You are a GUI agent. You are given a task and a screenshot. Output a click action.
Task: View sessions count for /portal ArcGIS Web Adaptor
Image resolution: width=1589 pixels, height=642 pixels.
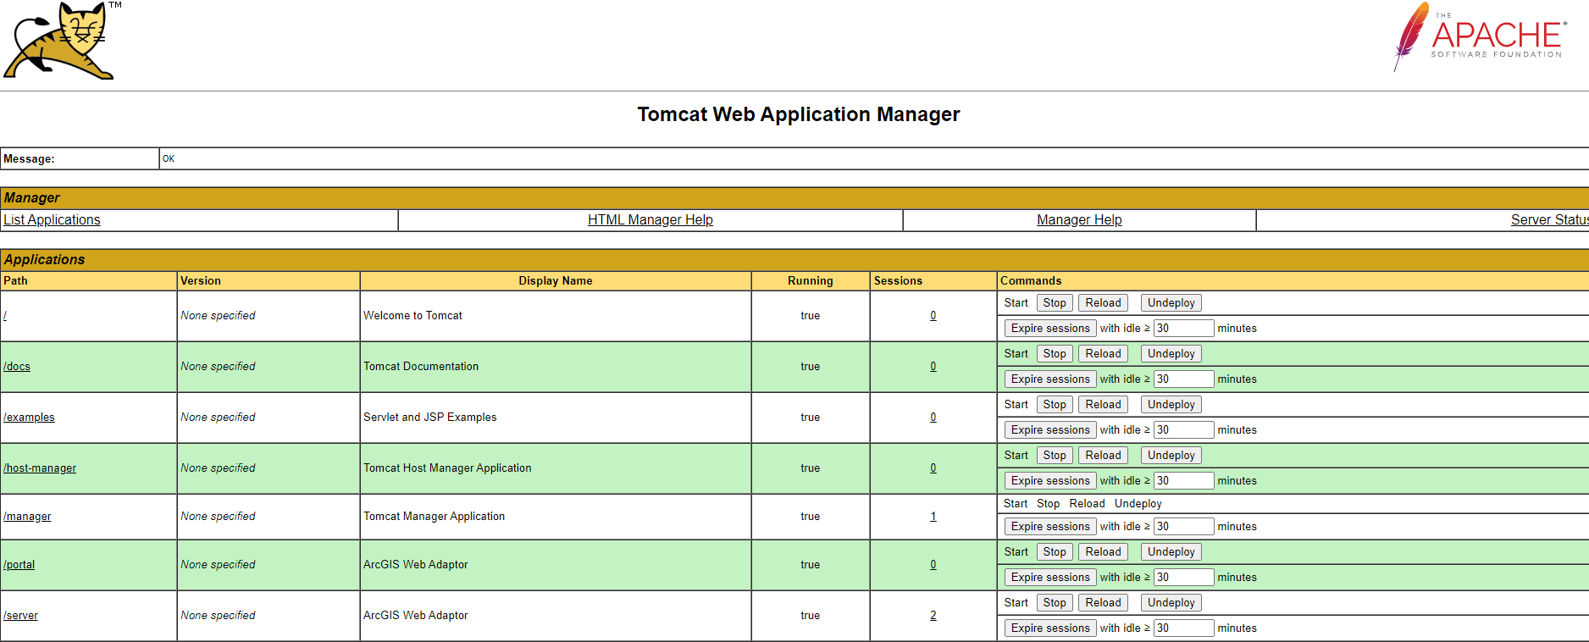[x=933, y=565]
